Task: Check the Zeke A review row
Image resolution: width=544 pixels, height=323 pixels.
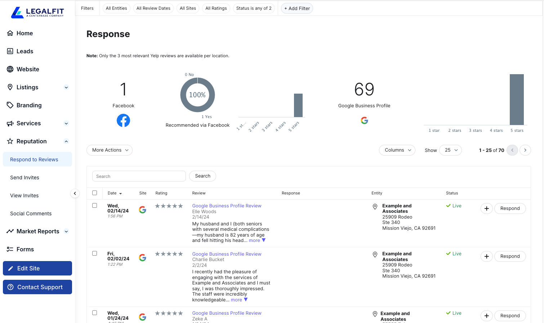Action: [95, 313]
